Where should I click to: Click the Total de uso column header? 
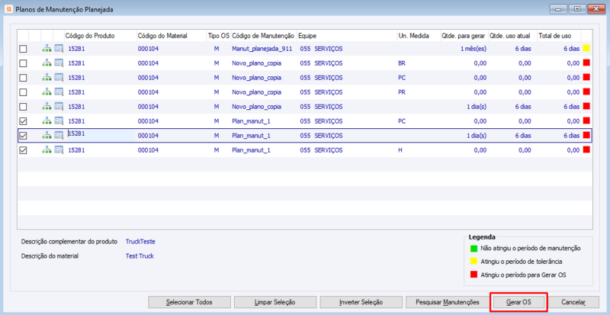559,36
